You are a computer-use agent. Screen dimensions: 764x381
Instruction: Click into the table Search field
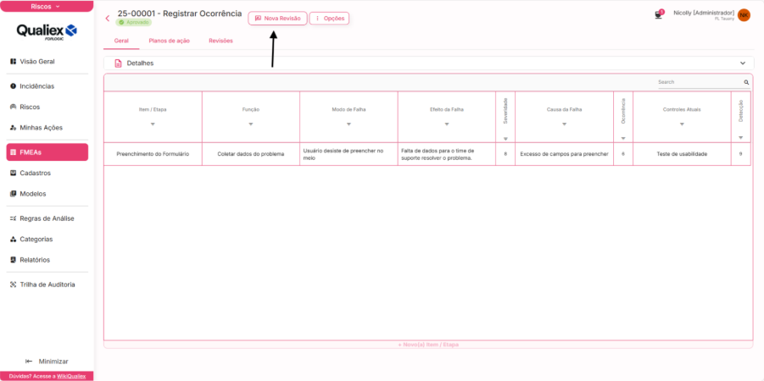pyautogui.click(x=699, y=82)
